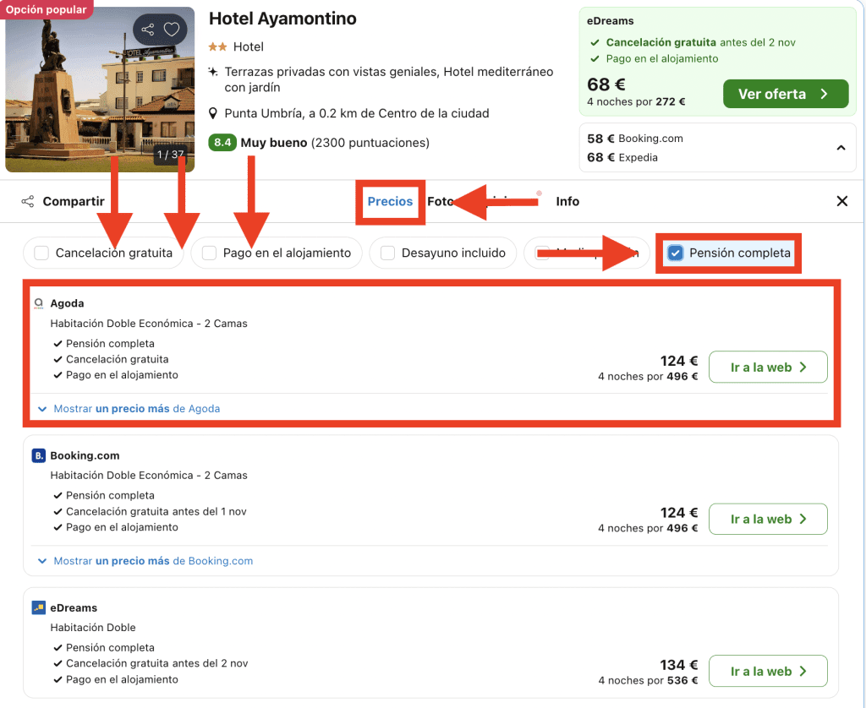Uncheck the Pensión completa checkbox
Viewport: 866px width, 708px height.
click(x=675, y=253)
